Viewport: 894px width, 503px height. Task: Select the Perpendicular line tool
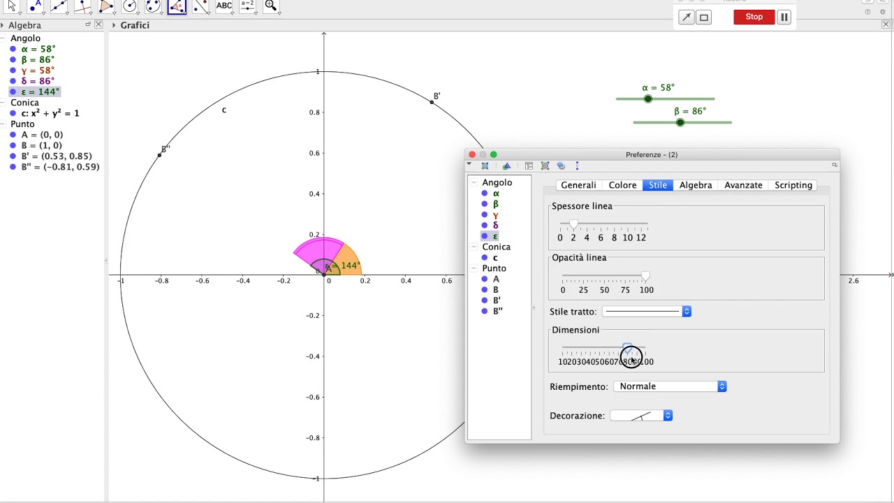point(82,6)
